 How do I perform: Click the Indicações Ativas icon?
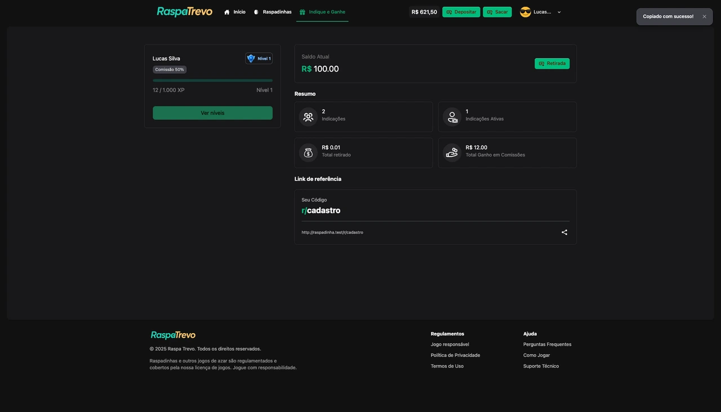(x=452, y=117)
